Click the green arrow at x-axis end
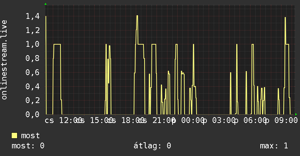Image resolution: width=300 pixels, height=156 pixels. click(296, 114)
